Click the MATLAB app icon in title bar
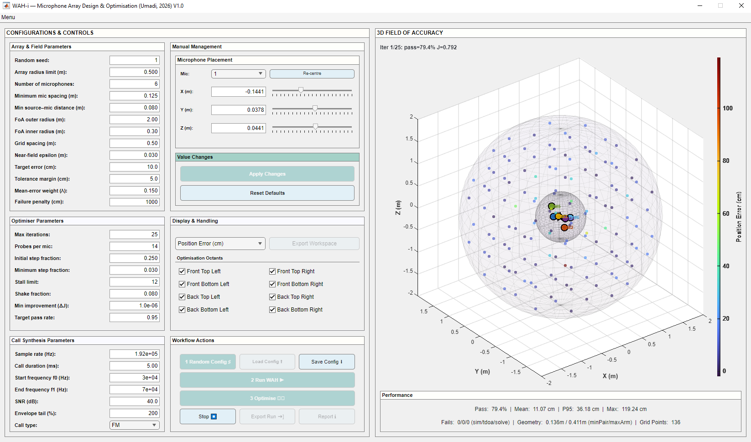751x442 pixels. pyautogui.click(x=6, y=6)
